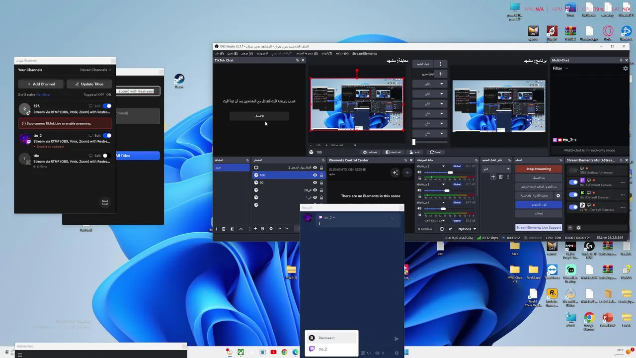
Task: Open the (V) view menu in OBS
Action: click(247, 53)
